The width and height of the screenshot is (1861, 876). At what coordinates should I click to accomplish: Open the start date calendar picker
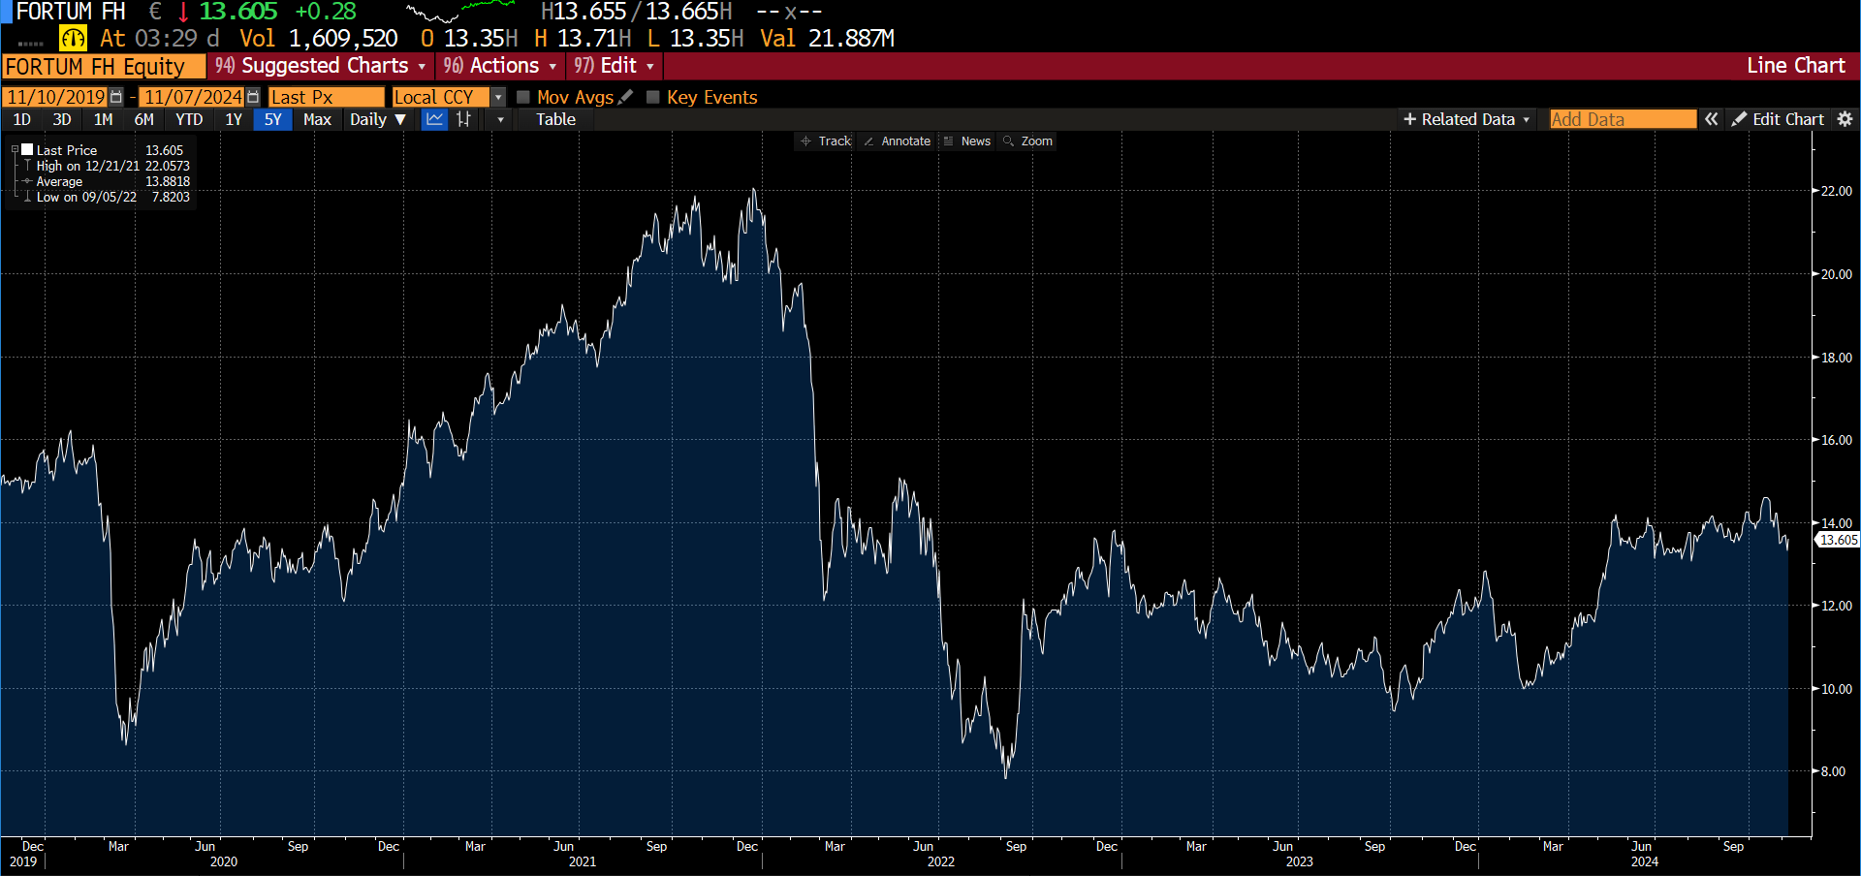[116, 97]
